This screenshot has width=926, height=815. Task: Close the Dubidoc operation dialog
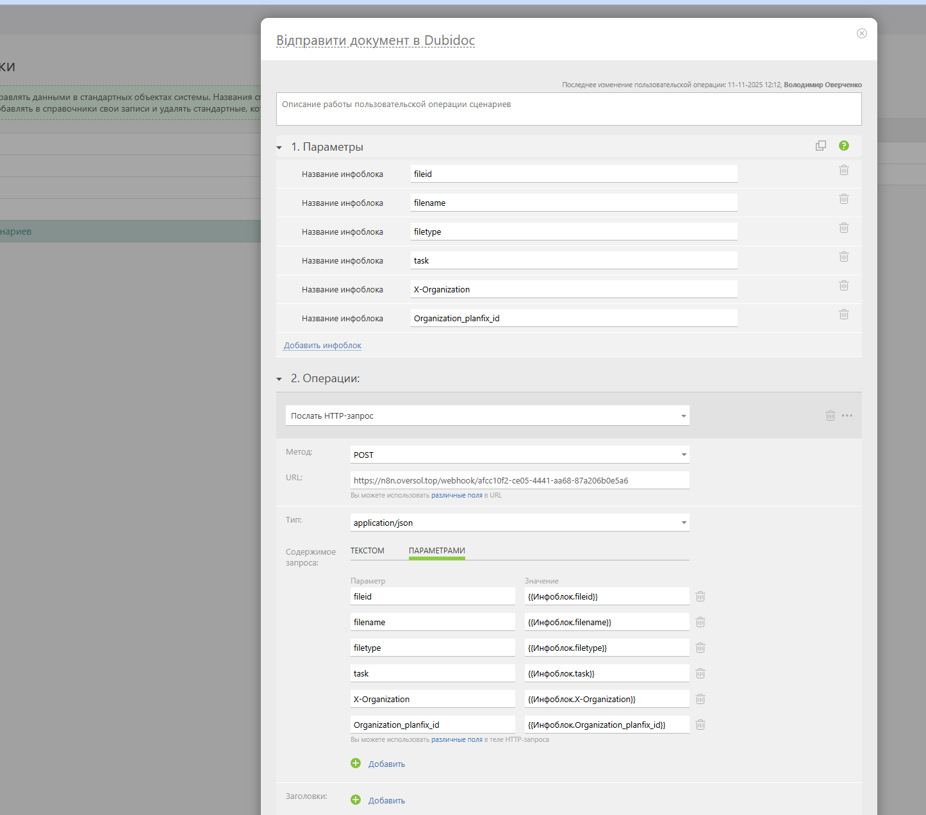coord(862,33)
